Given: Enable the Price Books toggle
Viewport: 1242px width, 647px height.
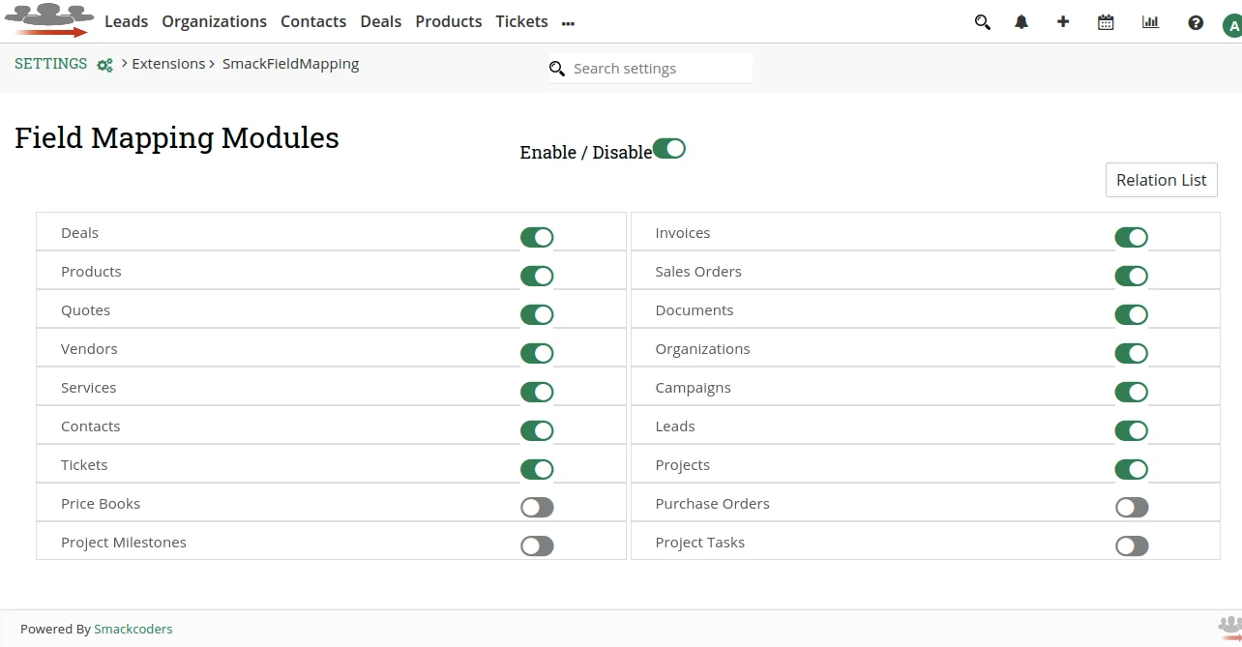Looking at the screenshot, I should click(537, 507).
